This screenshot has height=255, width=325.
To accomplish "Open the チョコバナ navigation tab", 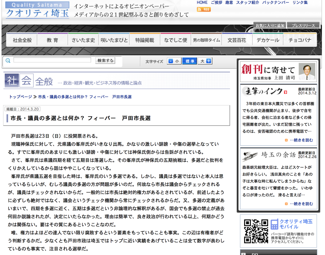I will 300,40.
